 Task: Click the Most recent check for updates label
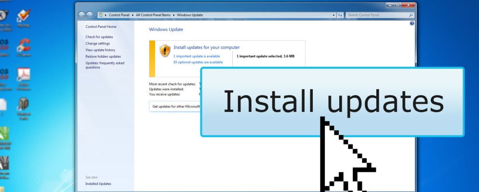[173, 84]
